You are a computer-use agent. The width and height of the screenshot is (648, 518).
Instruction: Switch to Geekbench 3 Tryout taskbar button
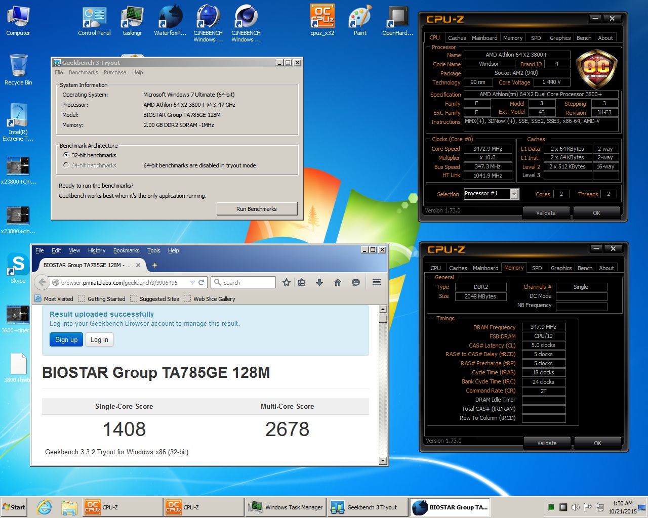[x=368, y=507]
